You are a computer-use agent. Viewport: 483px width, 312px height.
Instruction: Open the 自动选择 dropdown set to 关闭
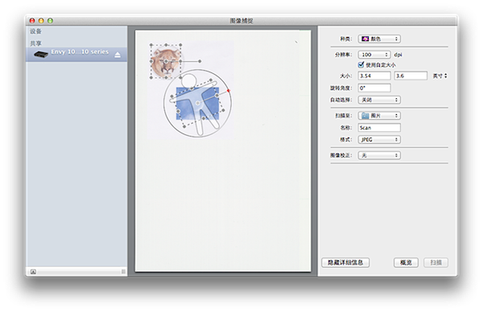click(x=379, y=100)
